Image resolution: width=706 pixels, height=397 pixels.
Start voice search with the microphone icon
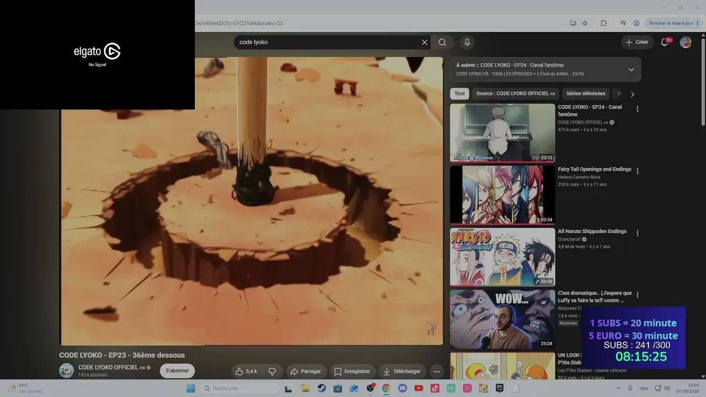(x=467, y=42)
